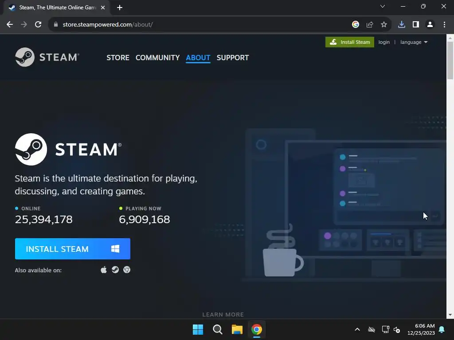The height and width of the screenshot is (340, 454).
Task: Select the ABOUT menu item
Action: (x=198, y=58)
